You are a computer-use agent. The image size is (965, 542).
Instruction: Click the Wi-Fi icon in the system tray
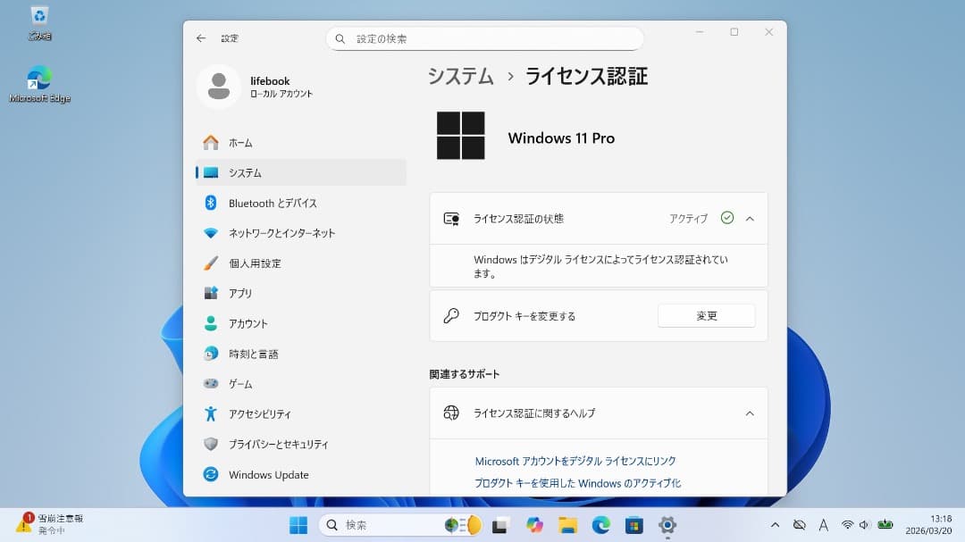click(845, 525)
